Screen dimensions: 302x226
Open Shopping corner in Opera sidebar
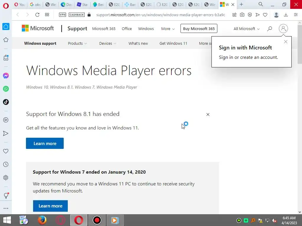tap(6, 58)
